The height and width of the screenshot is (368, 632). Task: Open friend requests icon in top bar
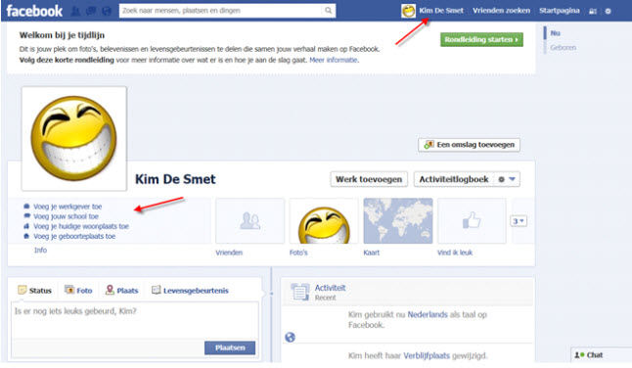click(x=75, y=11)
